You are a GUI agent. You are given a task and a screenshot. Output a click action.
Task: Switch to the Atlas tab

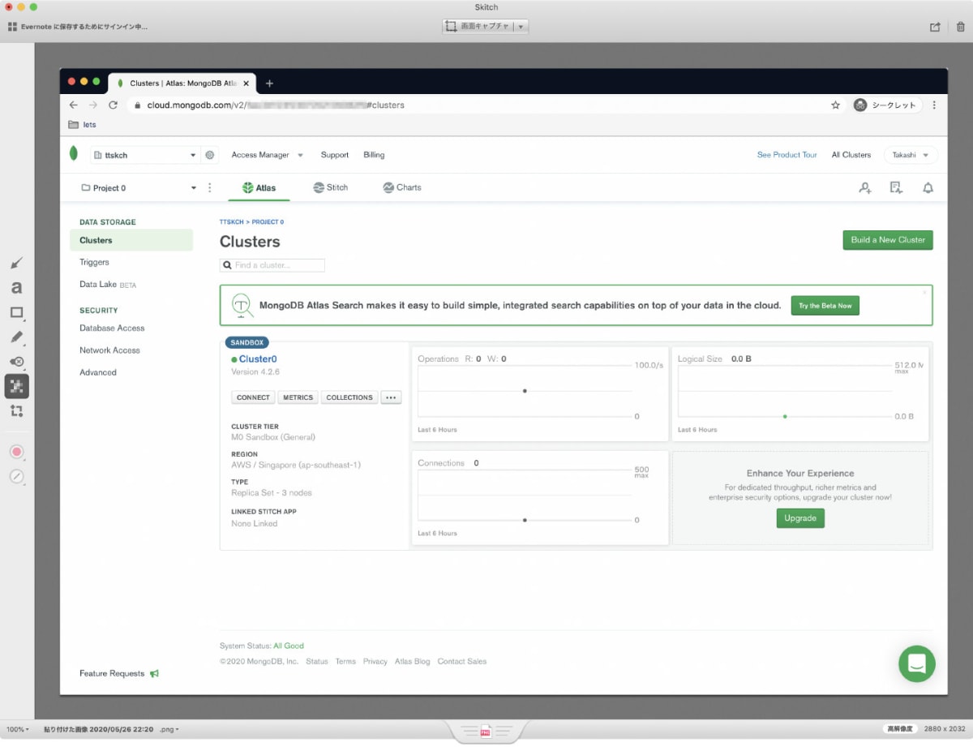pyautogui.click(x=259, y=187)
